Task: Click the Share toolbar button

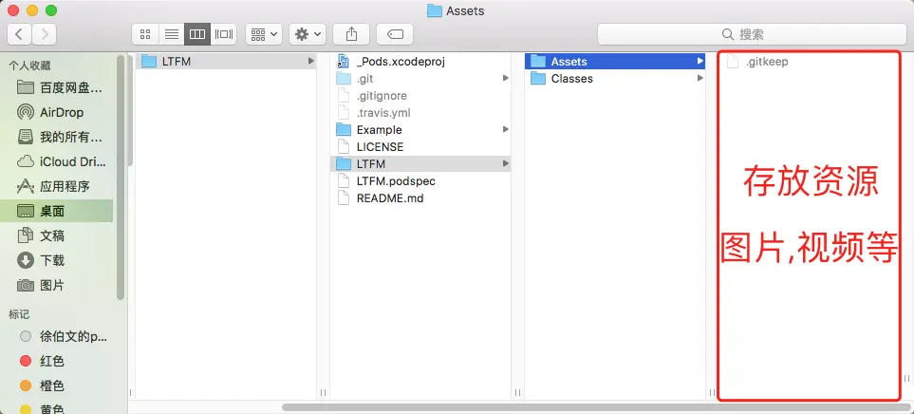Action: tap(351, 34)
